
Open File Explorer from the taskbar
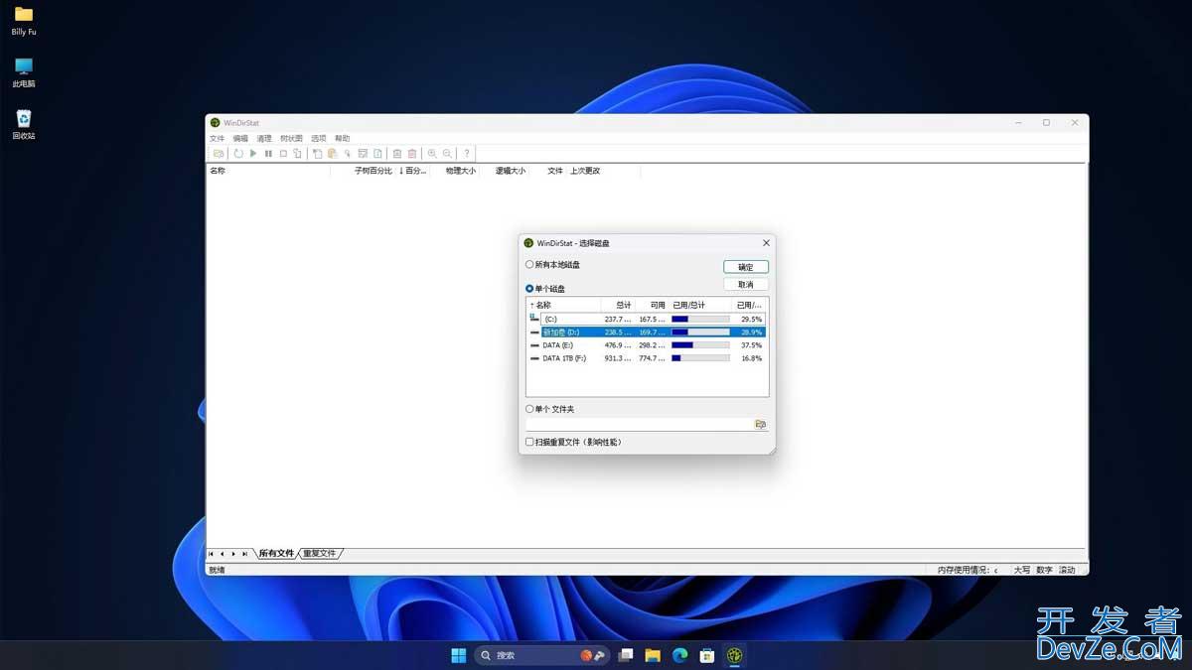pos(653,655)
